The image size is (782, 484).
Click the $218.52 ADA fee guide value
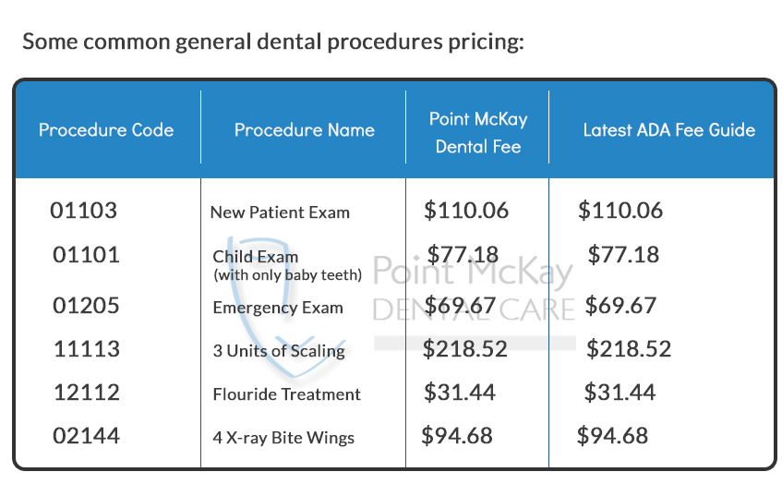click(x=629, y=349)
